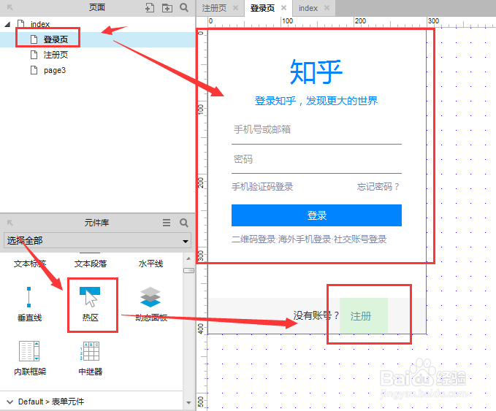
Task: Select the 注册页 page in the tree
Action: [56, 55]
